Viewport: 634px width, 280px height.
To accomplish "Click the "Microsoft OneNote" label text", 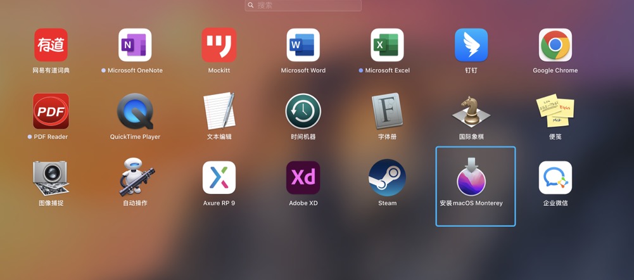I will (135, 70).
